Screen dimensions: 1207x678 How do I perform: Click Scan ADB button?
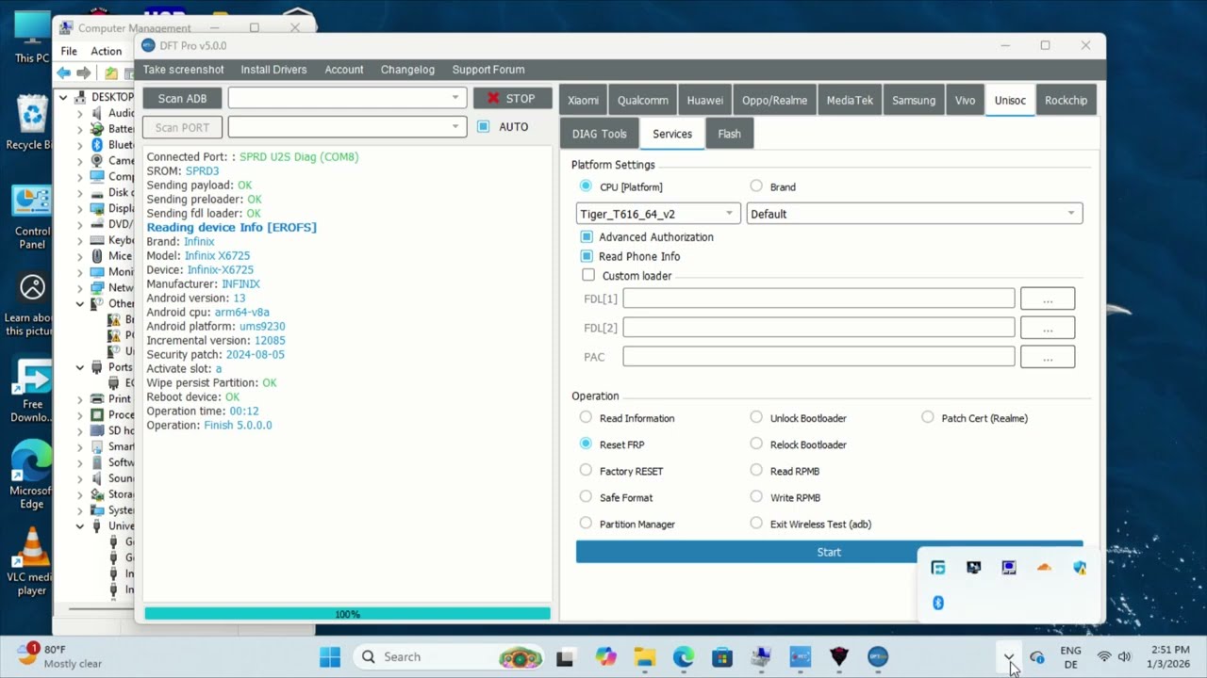182,98
